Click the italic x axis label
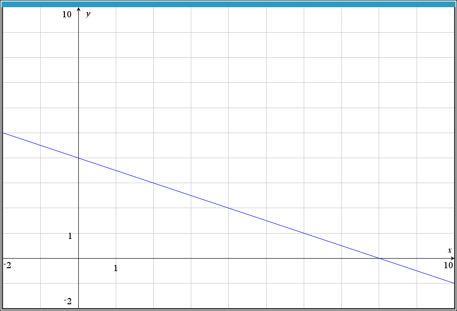 [x=449, y=250]
